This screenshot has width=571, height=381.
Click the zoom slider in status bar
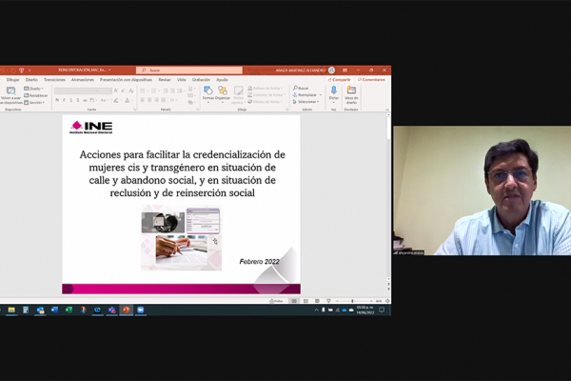click(352, 301)
